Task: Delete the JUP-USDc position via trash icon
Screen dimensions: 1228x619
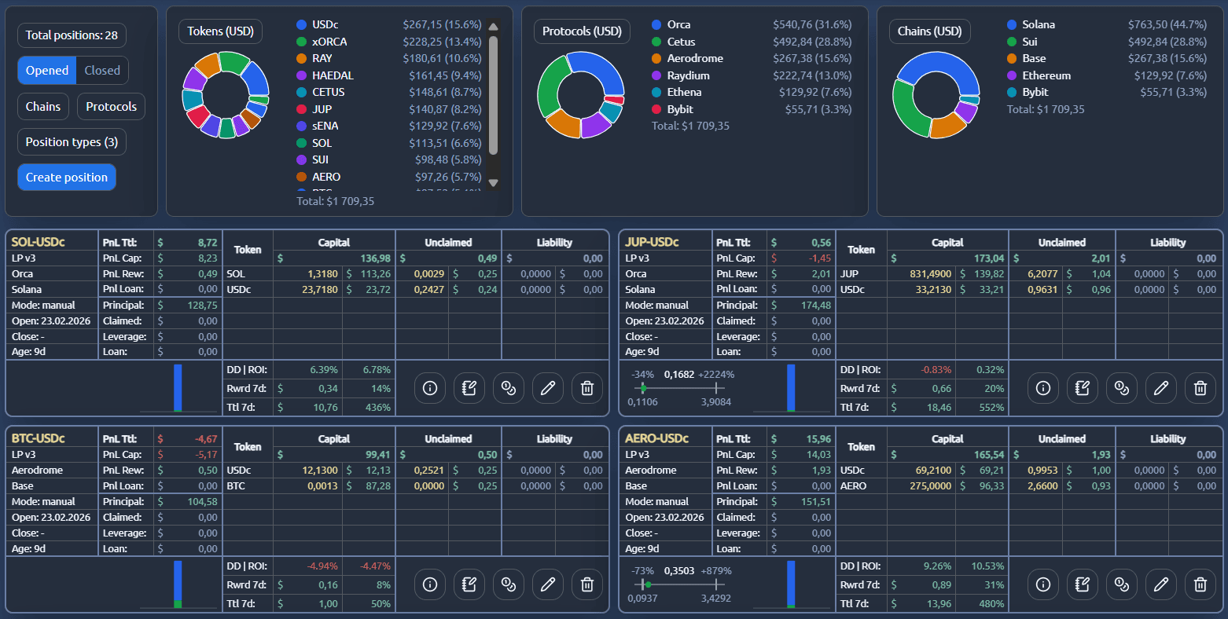Action: (1200, 388)
